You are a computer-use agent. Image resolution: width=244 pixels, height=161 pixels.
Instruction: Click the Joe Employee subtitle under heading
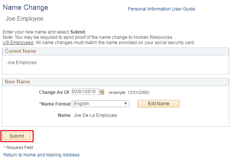click(25, 19)
